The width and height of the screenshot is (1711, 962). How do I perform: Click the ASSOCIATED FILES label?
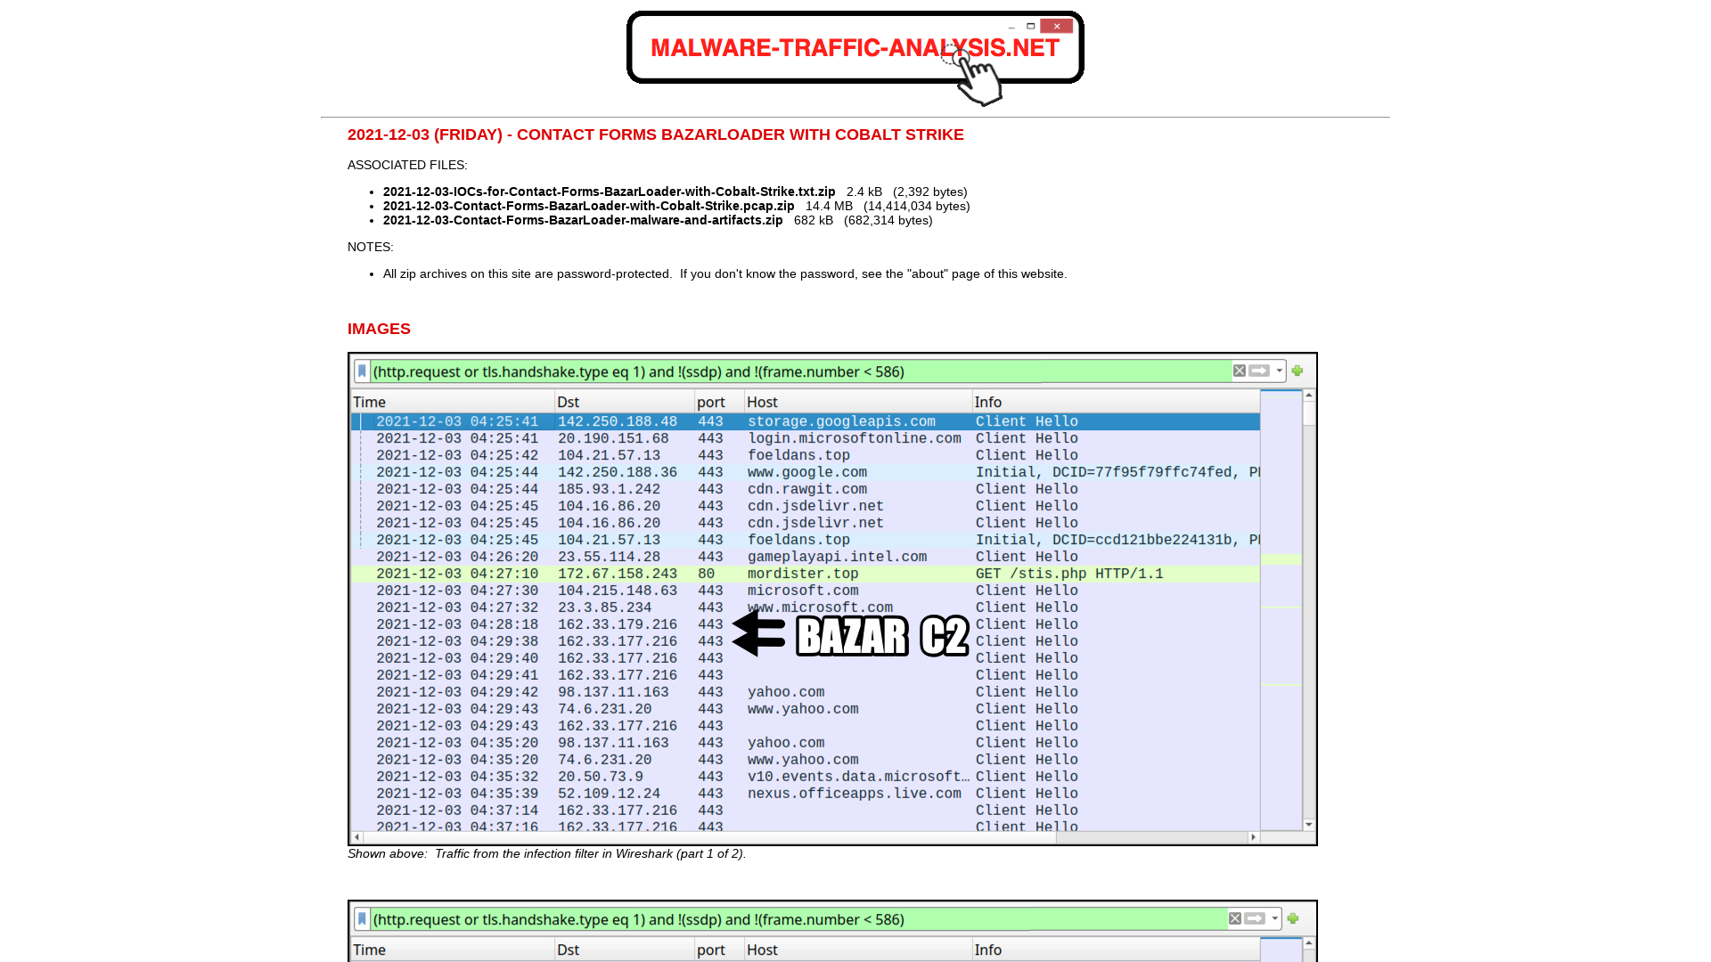407,165
